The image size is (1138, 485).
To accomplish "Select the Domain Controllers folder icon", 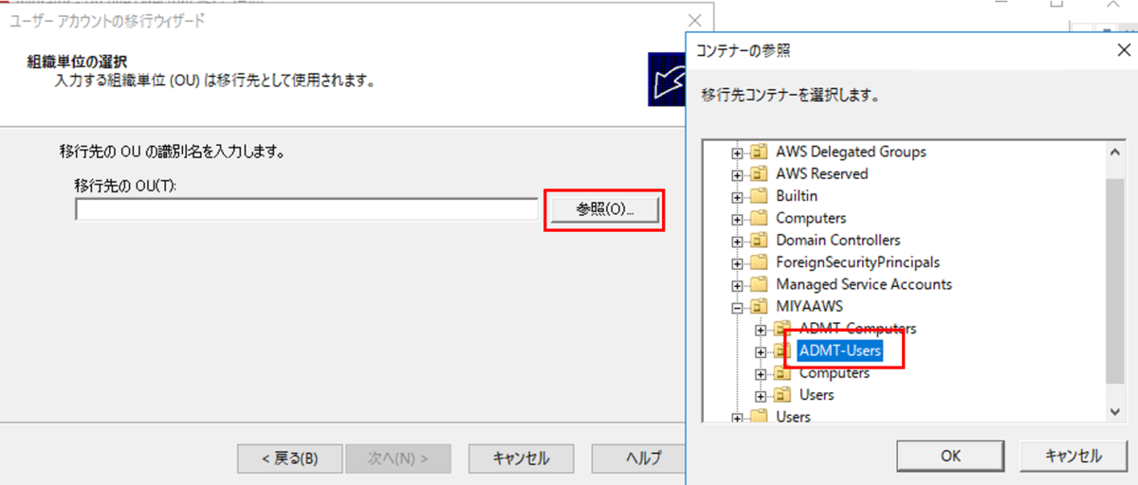I will pos(759,241).
